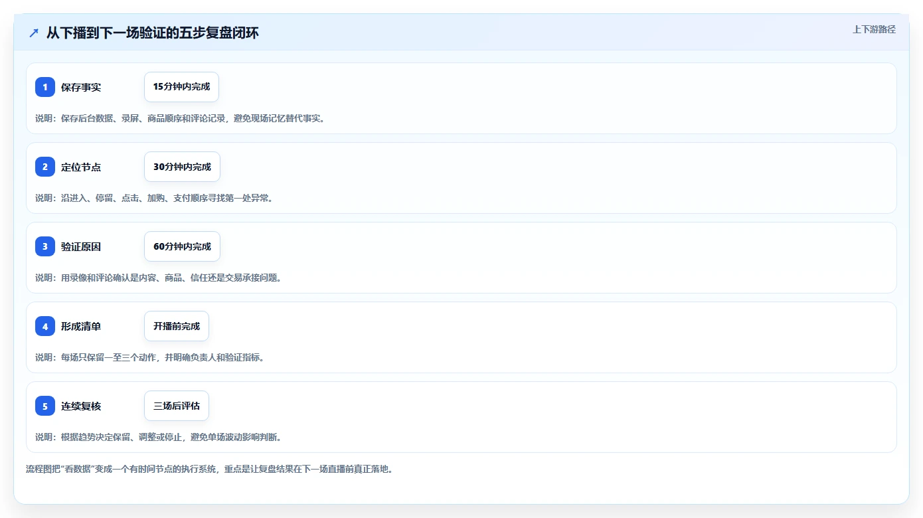Click the step title '连续复核'
Screen dimensions: 923x518
(81, 406)
